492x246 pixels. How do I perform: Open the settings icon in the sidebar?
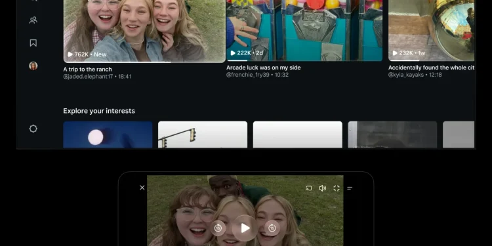coord(33,129)
